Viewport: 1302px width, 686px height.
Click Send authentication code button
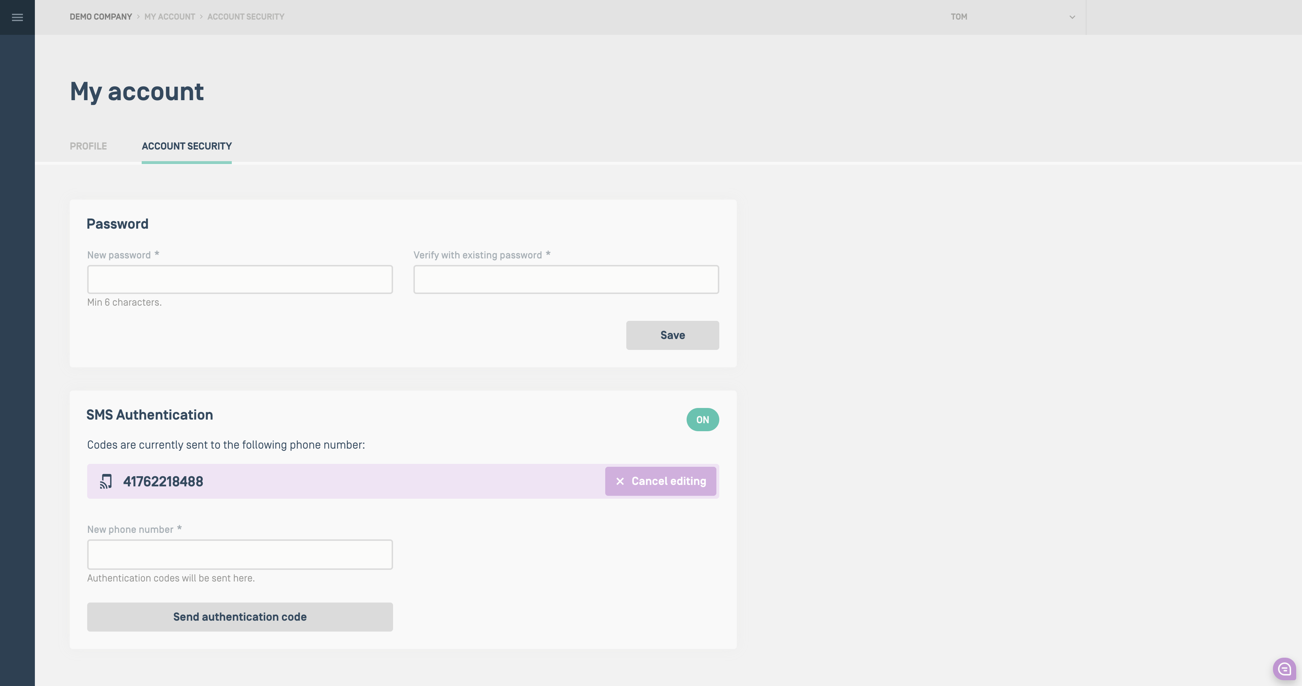[x=239, y=617]
